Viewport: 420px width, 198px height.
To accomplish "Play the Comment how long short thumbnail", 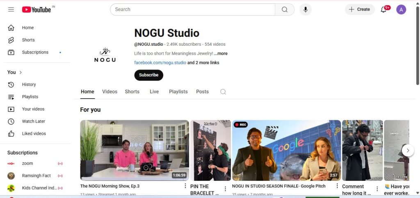I will pos(363,150).
